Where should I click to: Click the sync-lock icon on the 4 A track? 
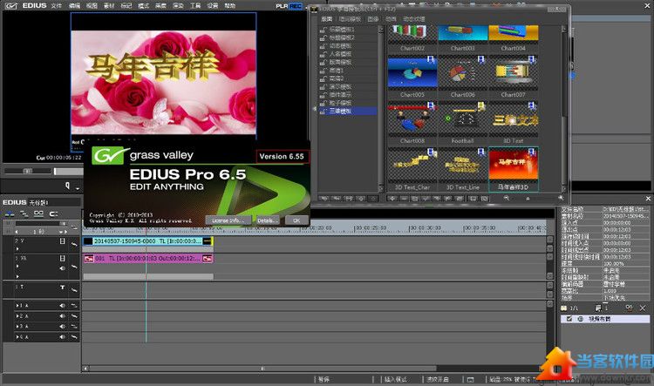74,337
